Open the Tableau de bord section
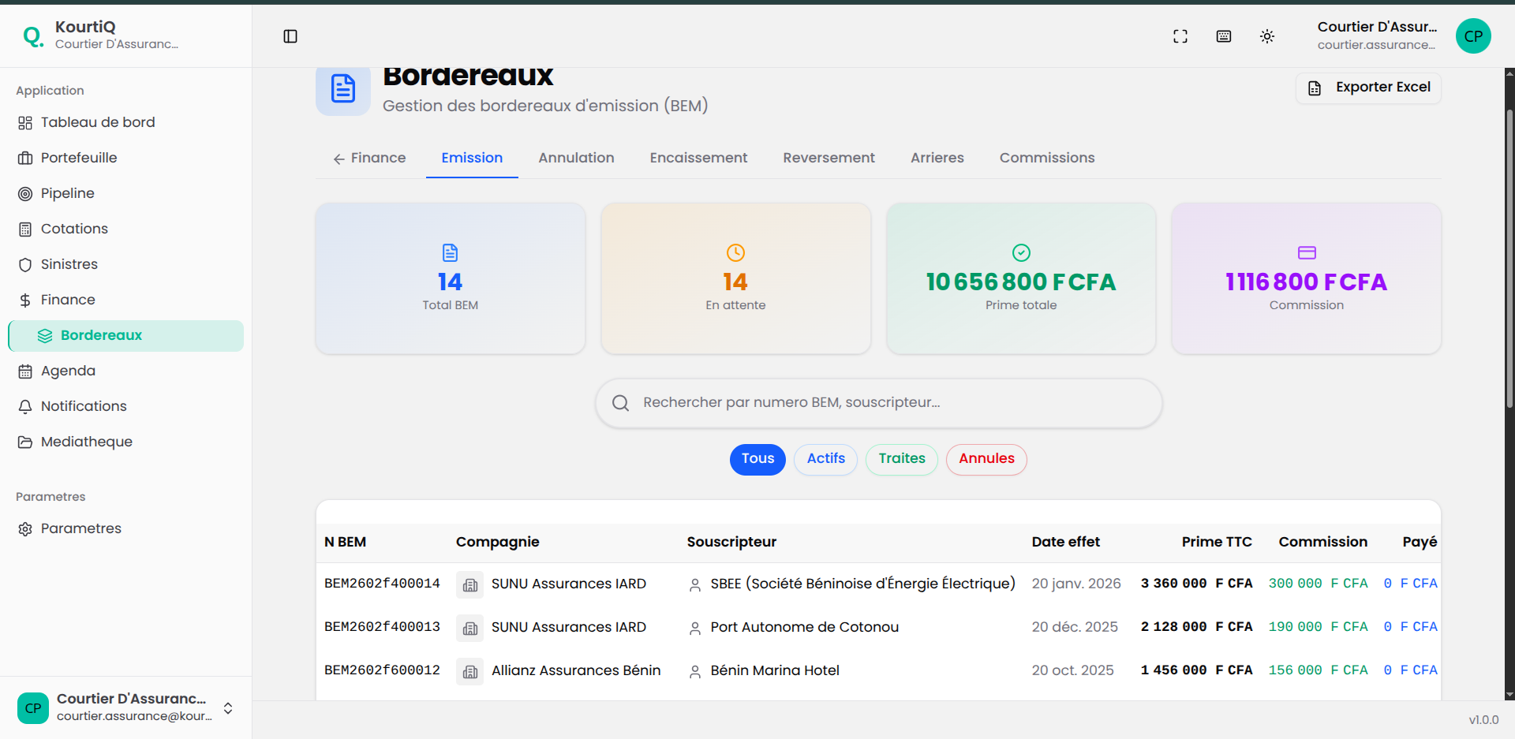The image size is (1515, 739). (96, 122)
